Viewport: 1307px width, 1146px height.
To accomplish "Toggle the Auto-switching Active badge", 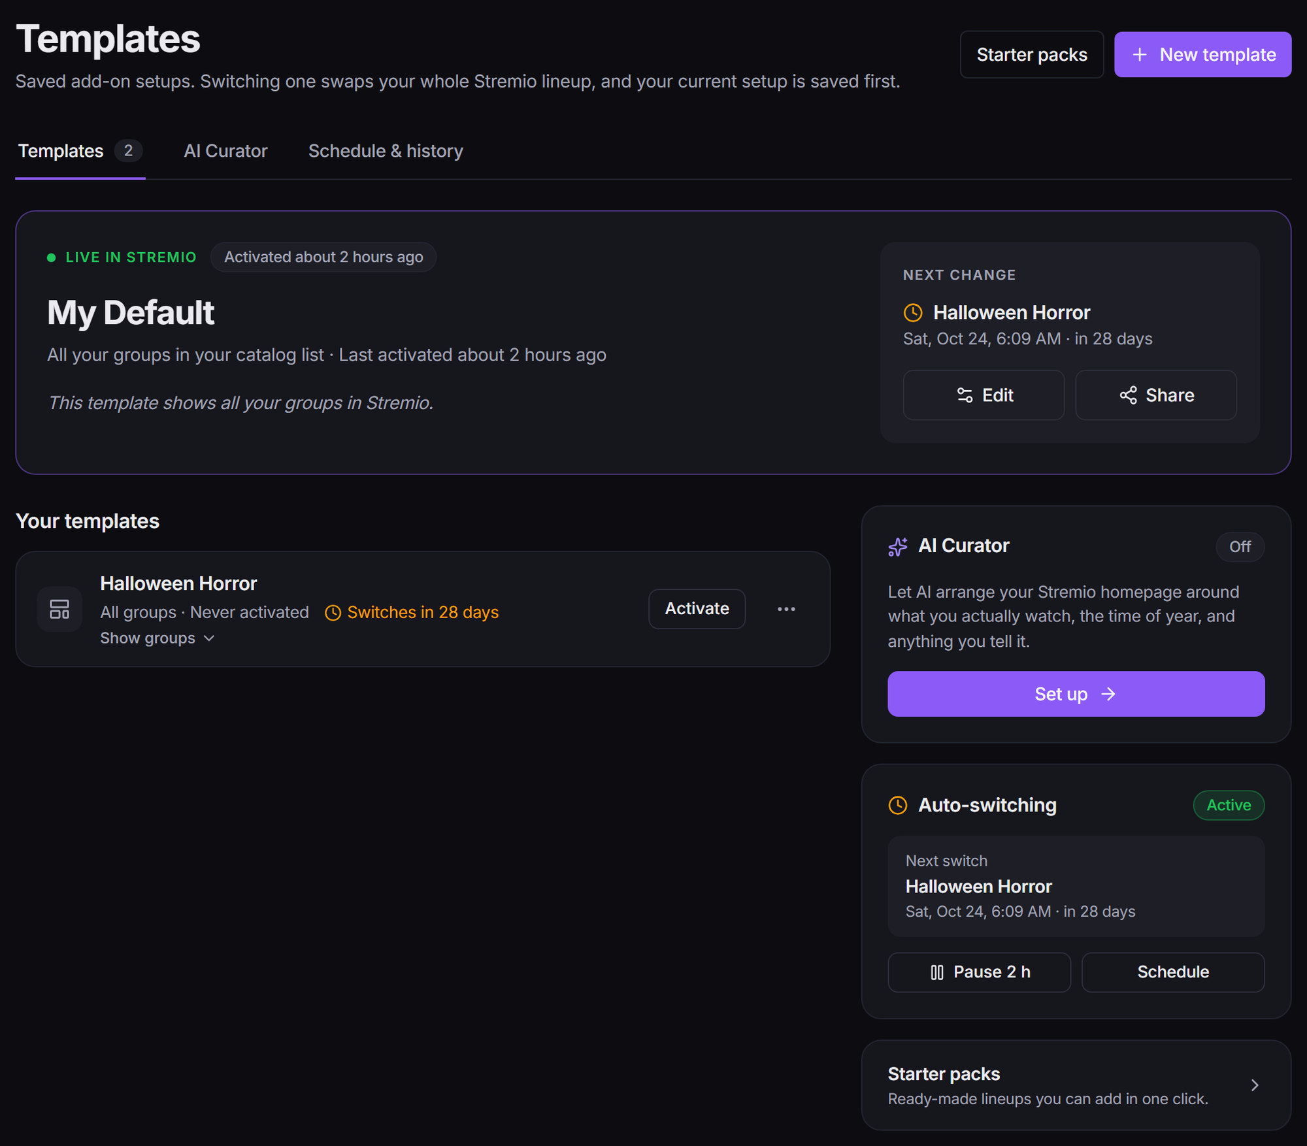I will (1229, 806).
